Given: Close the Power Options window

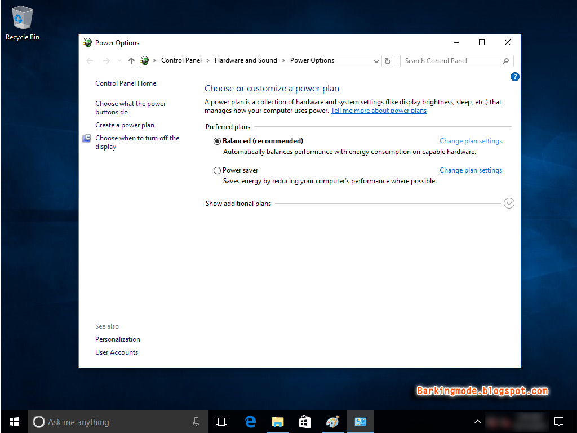Looking at the screenshot, I should point(508,42).
